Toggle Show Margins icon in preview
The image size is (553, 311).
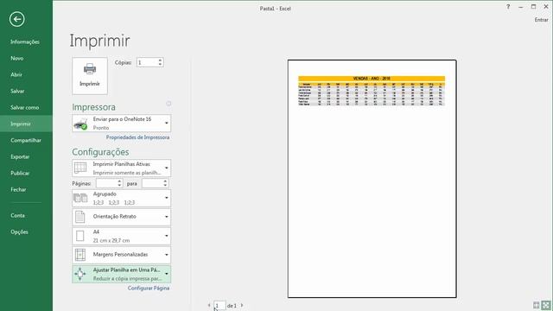click(x=537, y=305)
